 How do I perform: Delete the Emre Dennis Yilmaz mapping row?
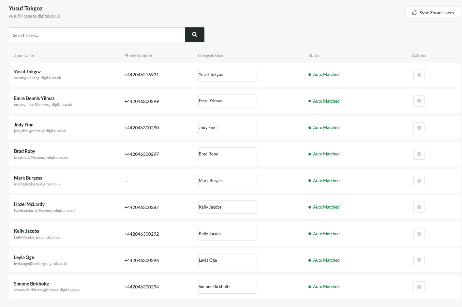419,101
